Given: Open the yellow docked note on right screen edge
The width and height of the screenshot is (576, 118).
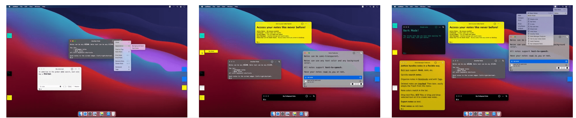Looking at the screenshot, I should coord(184,87).
